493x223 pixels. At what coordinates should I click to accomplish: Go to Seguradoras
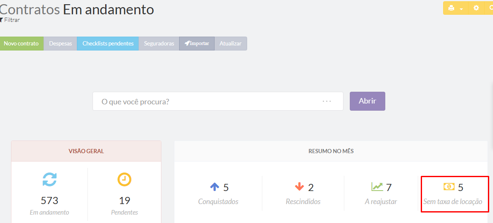click(x=159, y=43)
